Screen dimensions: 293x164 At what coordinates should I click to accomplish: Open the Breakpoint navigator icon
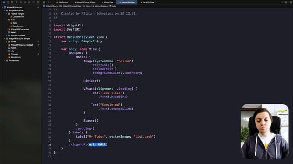click(33, 2)
